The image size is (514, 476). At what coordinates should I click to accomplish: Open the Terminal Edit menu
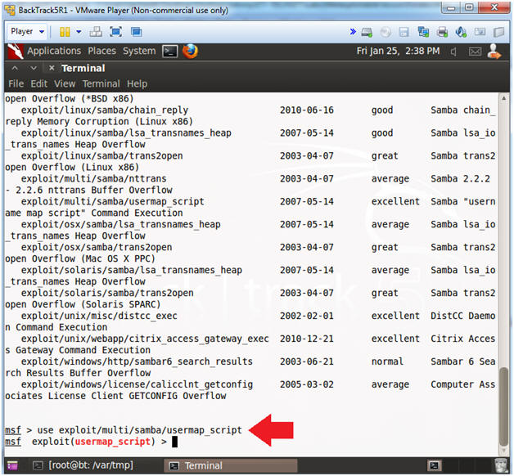pyautogui.click(x=39, y=84)
